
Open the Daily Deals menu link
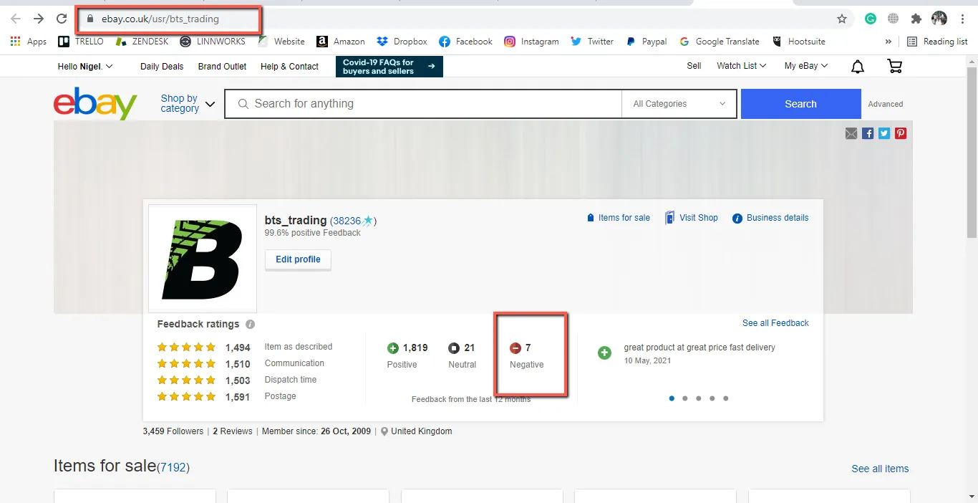pyautogui.click(x=162, y=66)
